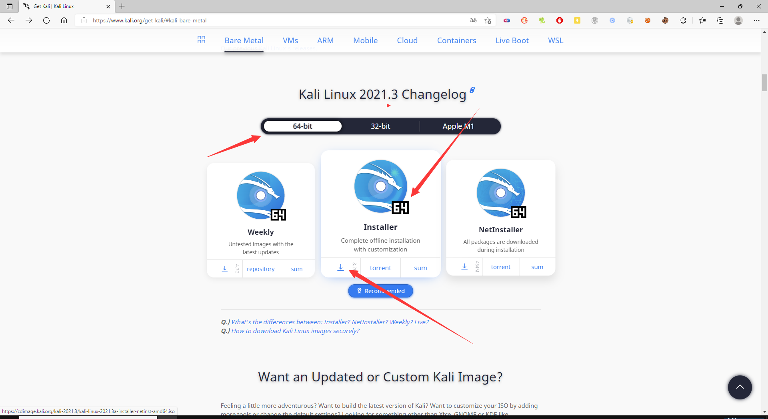This screenshot has width=768, height=419.
Task: Click the Recommended badge button
Action: click(x=380, y=291)
